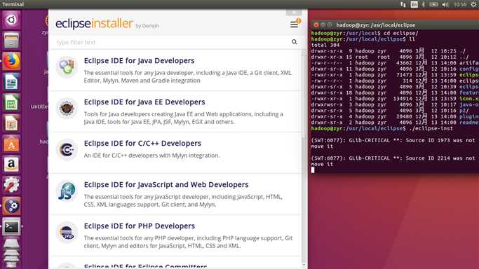Open the Terminal launcher icon
The height and width of the screenshot is (269, 479).
click(x=11, y=227)
